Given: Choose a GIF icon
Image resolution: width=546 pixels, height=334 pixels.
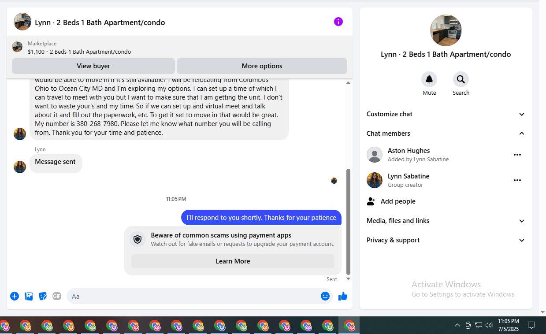Looking at the screenshot, I should (x=57, y=296).
